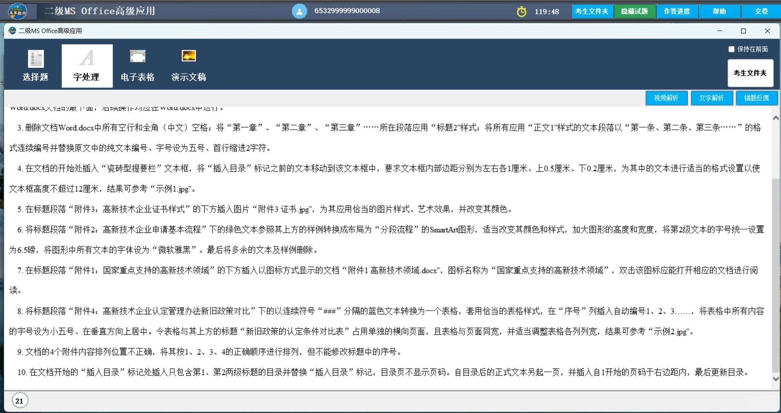Click the small app icon in the question window titlebar
Screen dimensions: 781x413
[11, 31]
